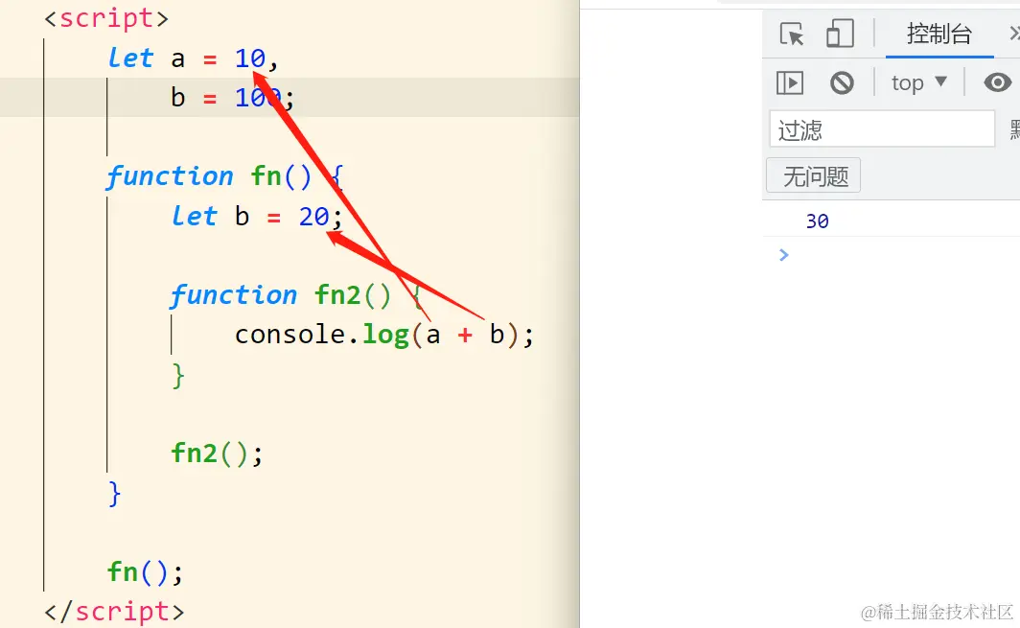The width and height of the screenshot is (1020, 628).
Task: Activate the inspect element picker icon
Action: [792, 34]
